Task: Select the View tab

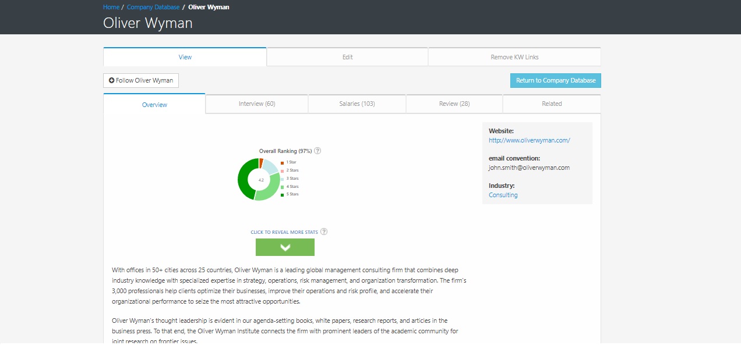Action: (x=185, y=57)
